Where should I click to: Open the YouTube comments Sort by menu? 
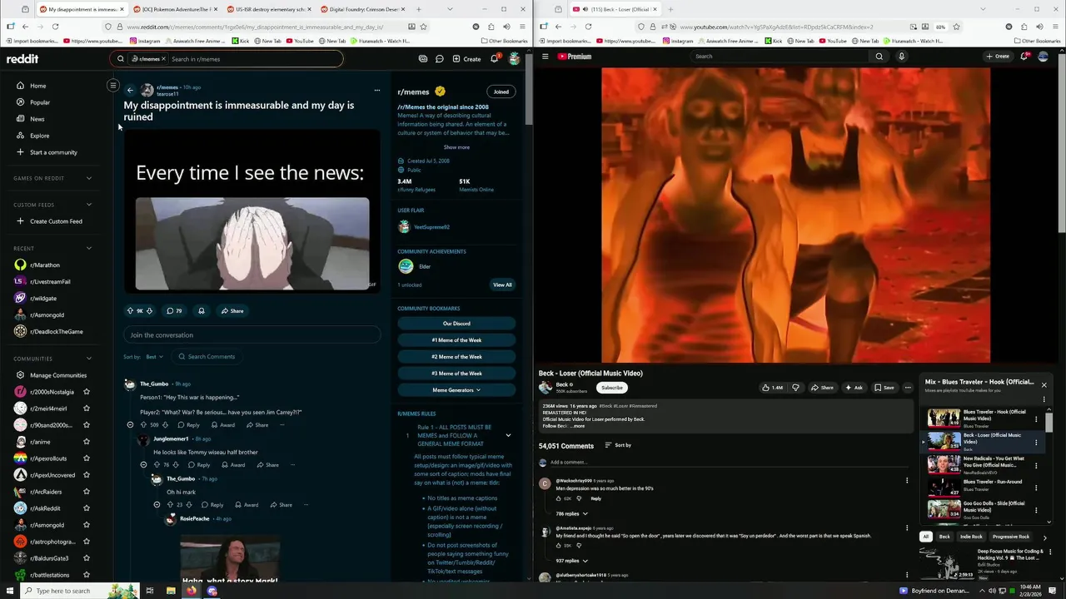coord(618,446)
